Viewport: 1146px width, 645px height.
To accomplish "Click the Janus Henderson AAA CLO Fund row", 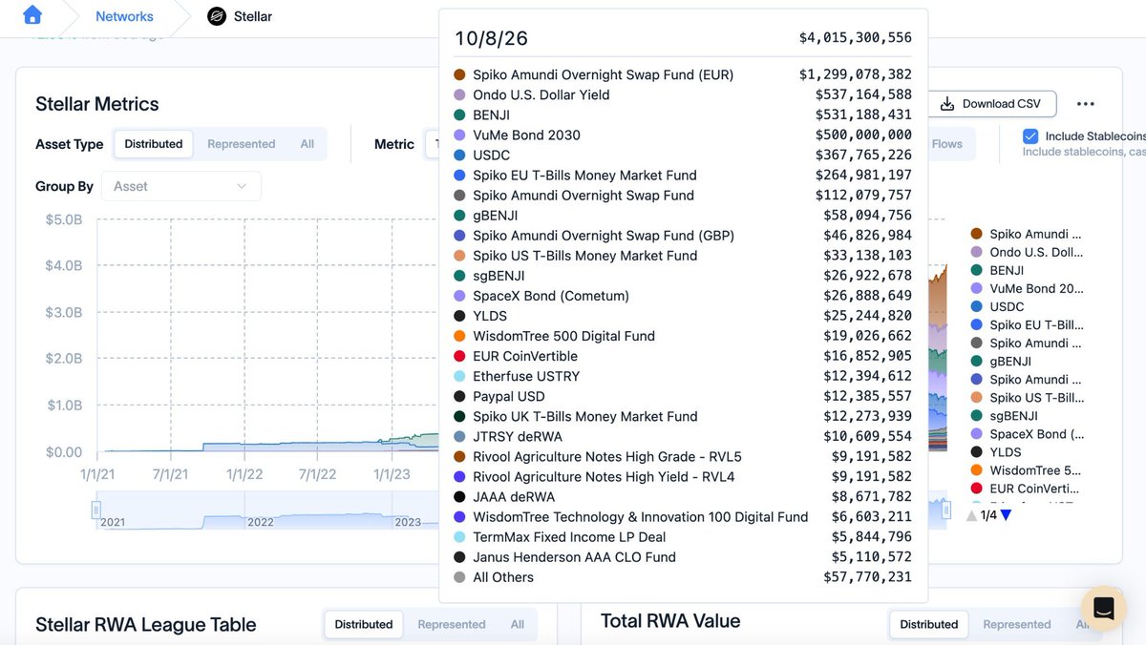I will click(x=683, y=557).
